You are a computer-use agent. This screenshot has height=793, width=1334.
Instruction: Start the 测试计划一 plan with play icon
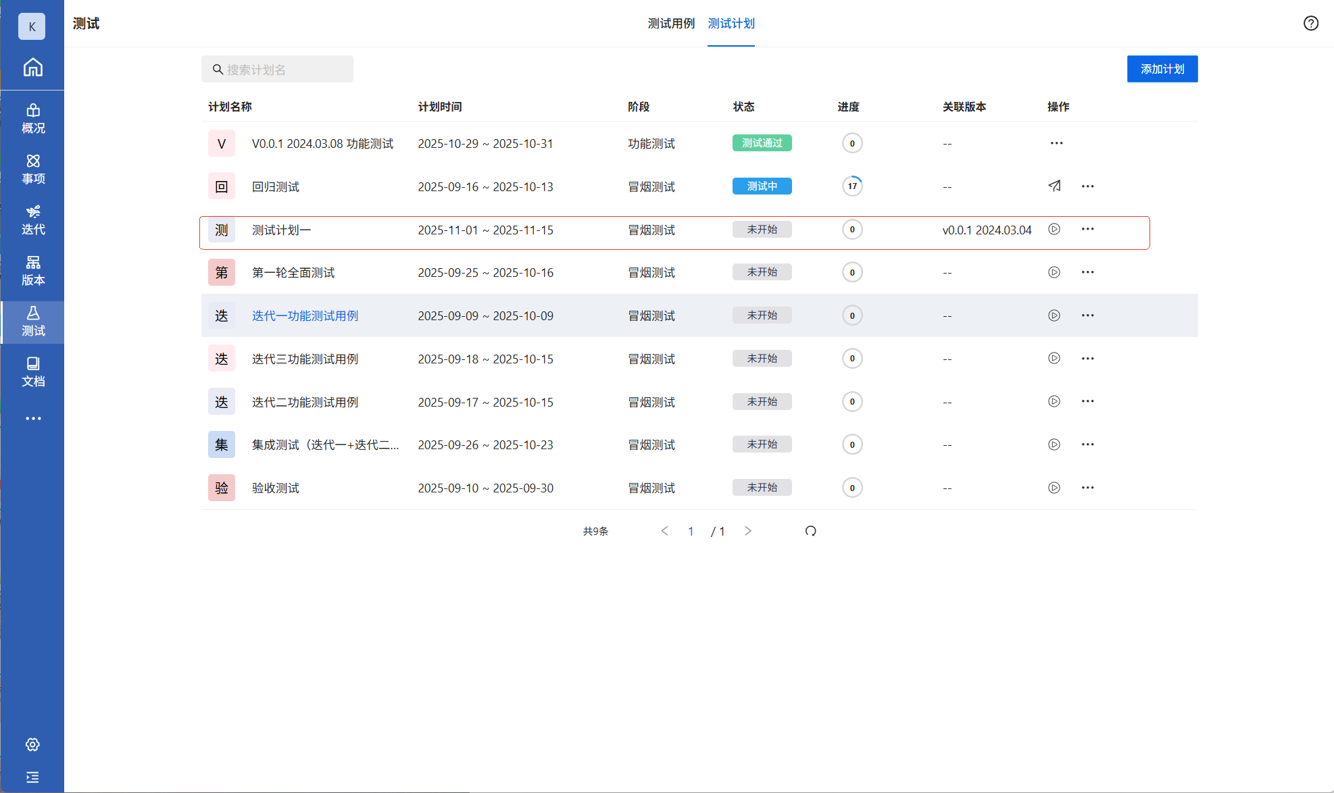coord(1054,229)
